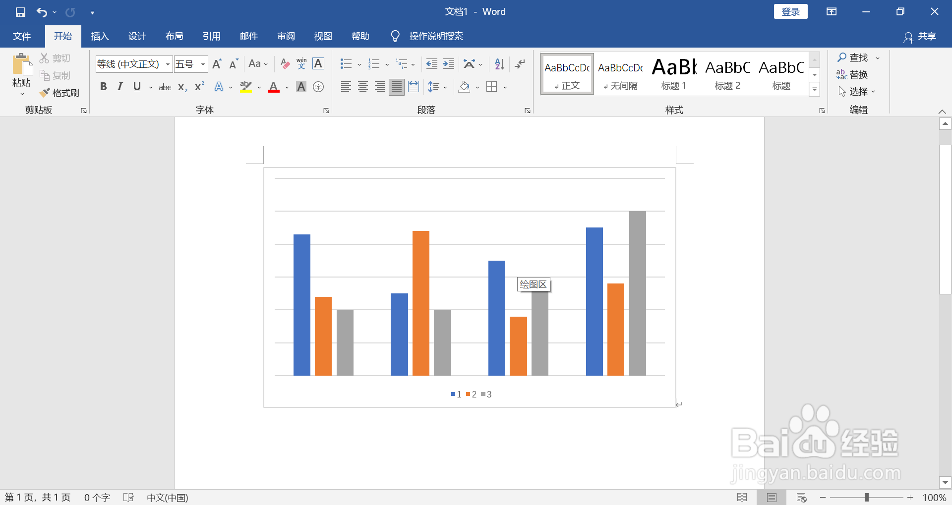Switch to the References (引用) tab

click(211, 36)
